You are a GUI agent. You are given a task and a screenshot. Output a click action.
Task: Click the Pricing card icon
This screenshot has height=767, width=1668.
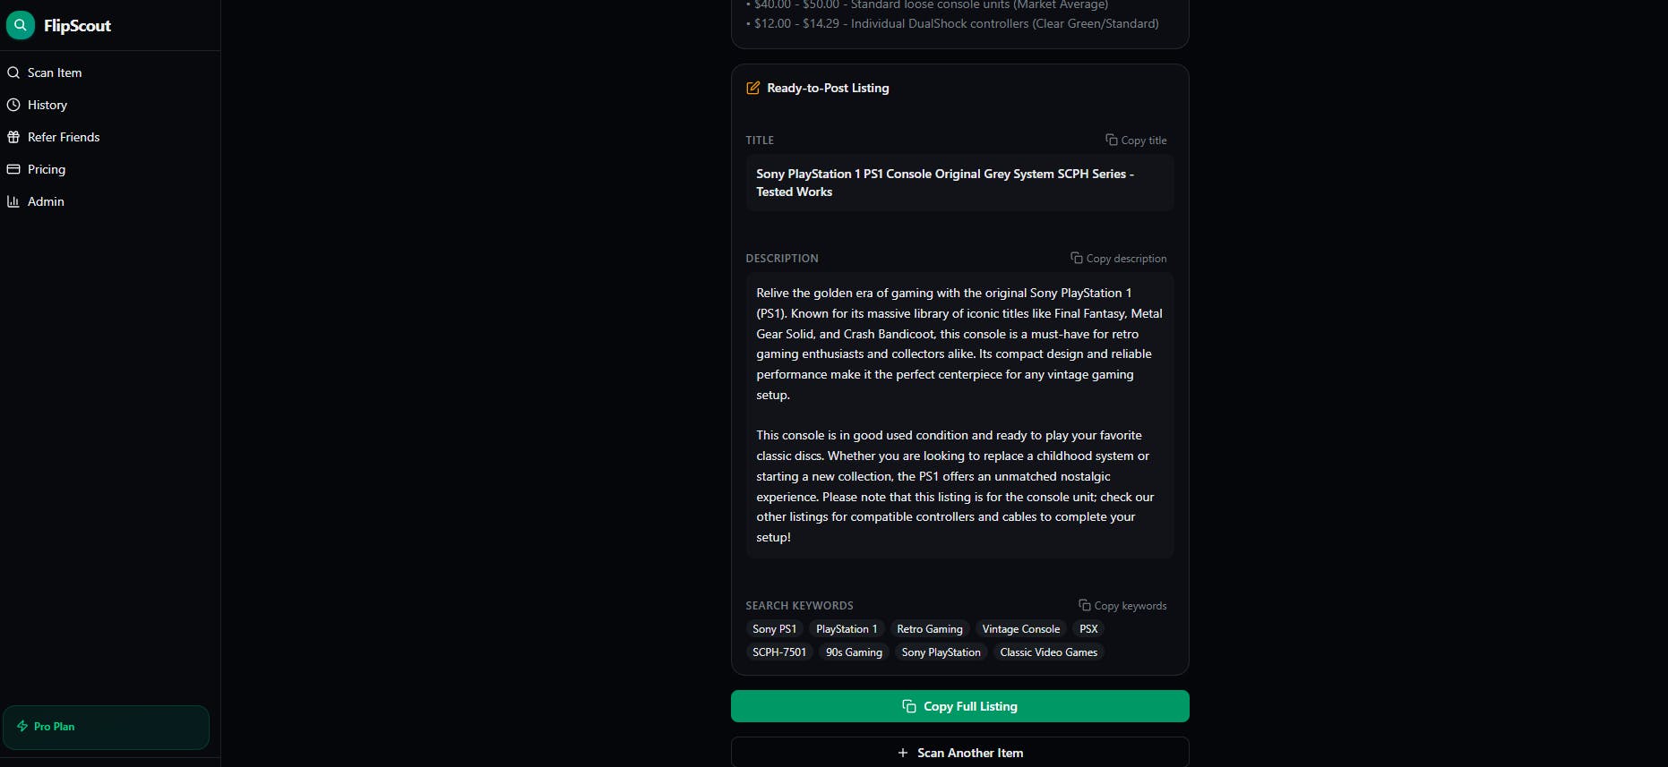13,169
